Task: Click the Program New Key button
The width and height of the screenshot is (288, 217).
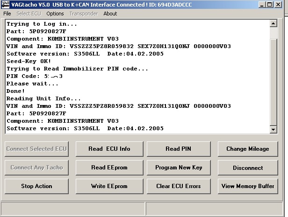Action: tap(179, 168)
